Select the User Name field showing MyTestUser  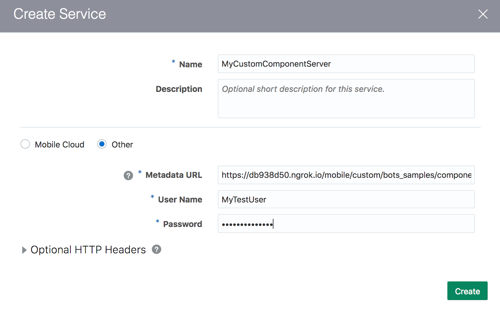click(x=346, y=199)
